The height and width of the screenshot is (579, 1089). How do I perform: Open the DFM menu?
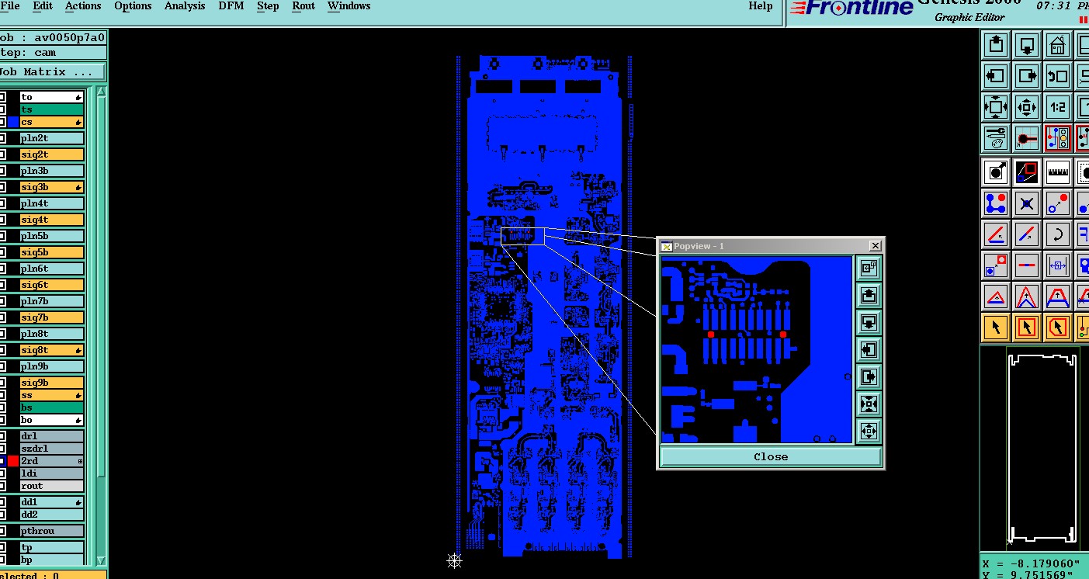tap(231, 6)
